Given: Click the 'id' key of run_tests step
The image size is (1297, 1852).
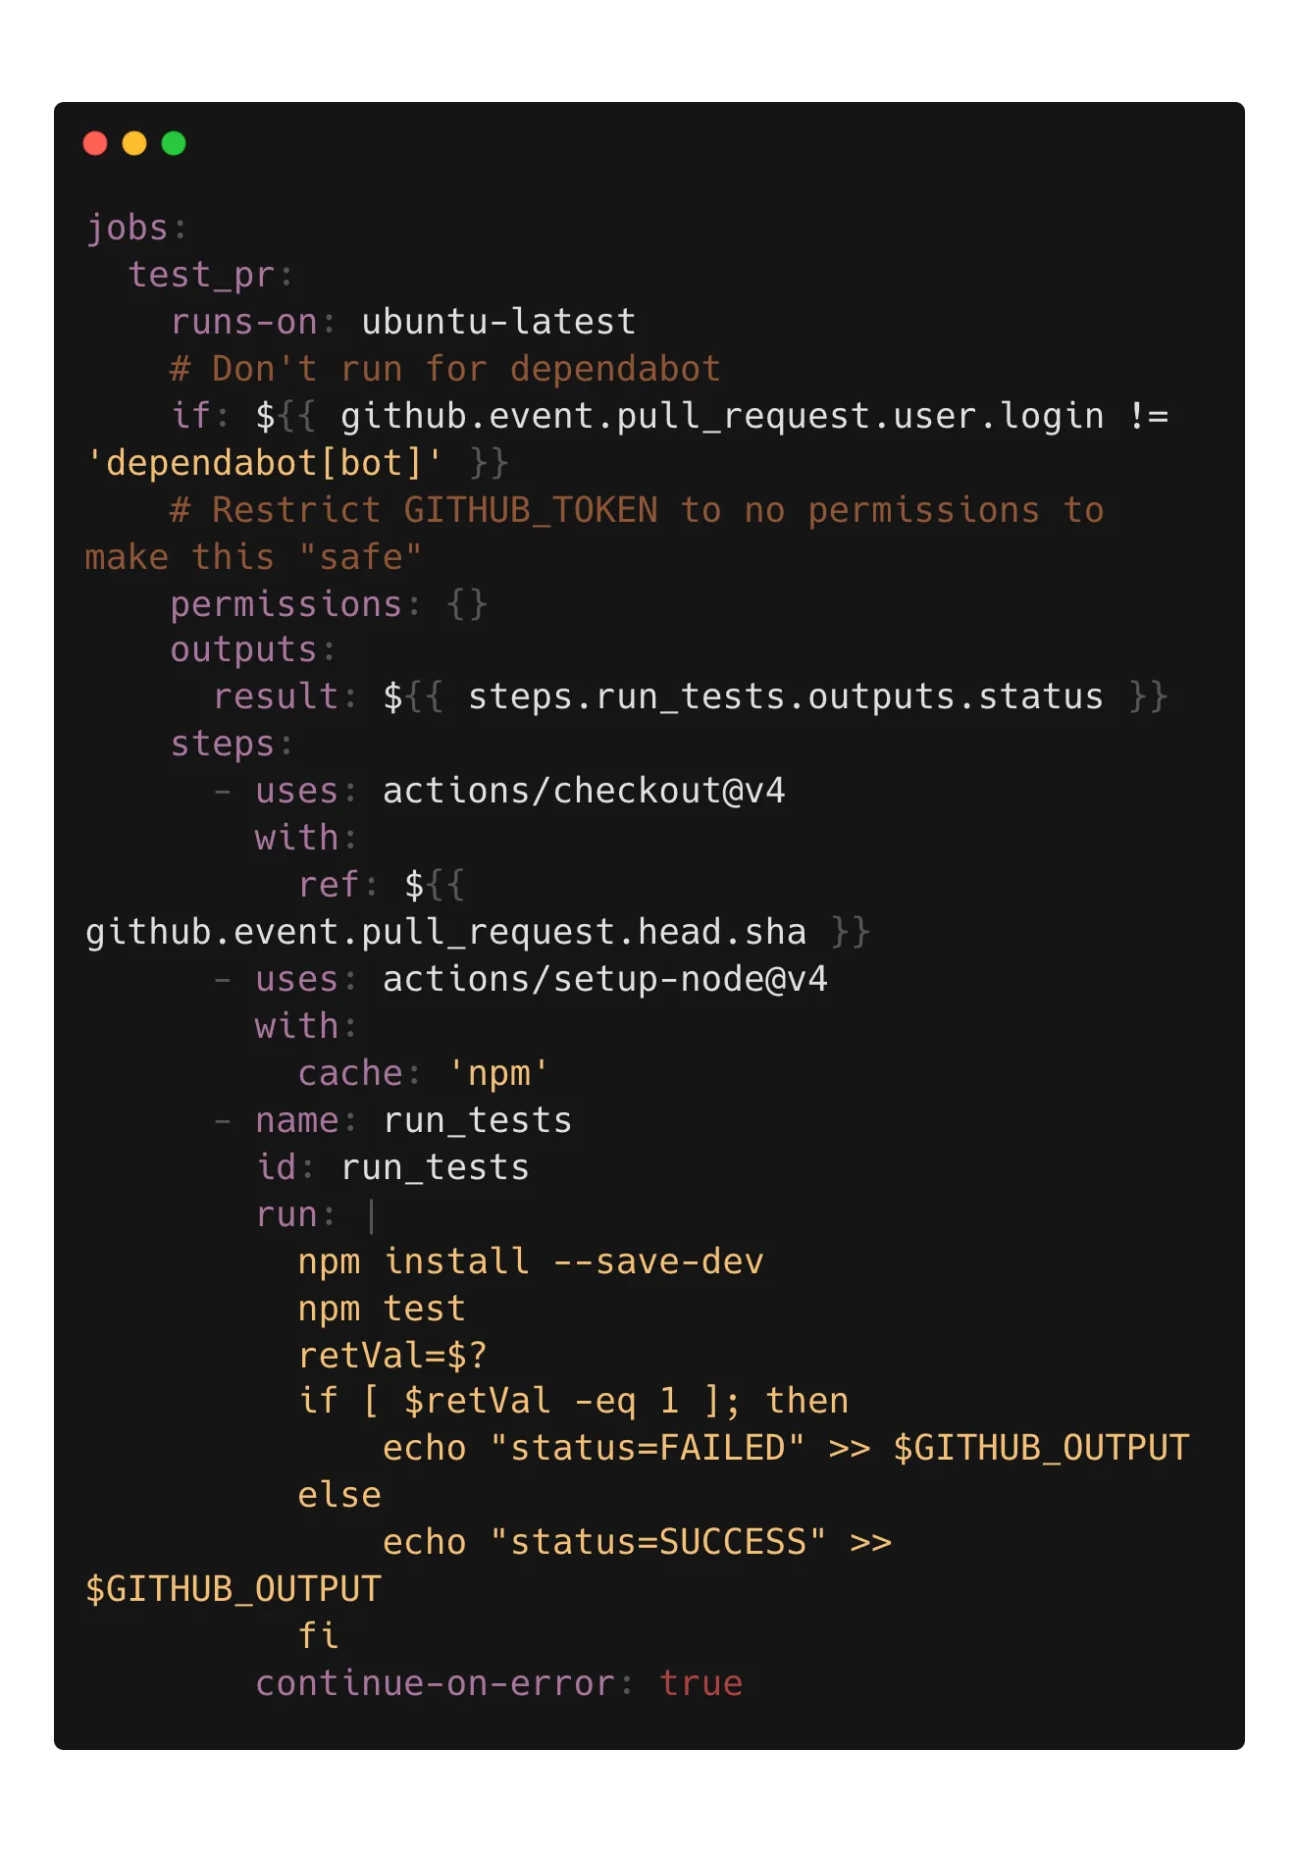Looking at the screenshot, I should point(276,1167).
